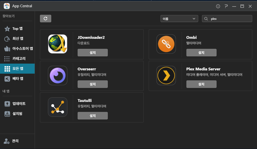Select 모든 앱 sidebar item
Screen dimensions: 257x149
17,69
